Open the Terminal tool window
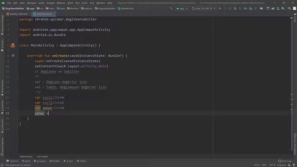Screen dimensions: 297x167 pyautogui.click(x=13, y=161)
